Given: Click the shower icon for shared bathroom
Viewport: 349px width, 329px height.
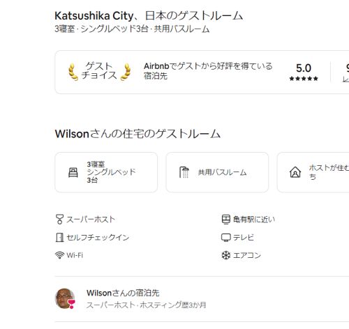Looking at the screenshot, I should coord(184,172).
